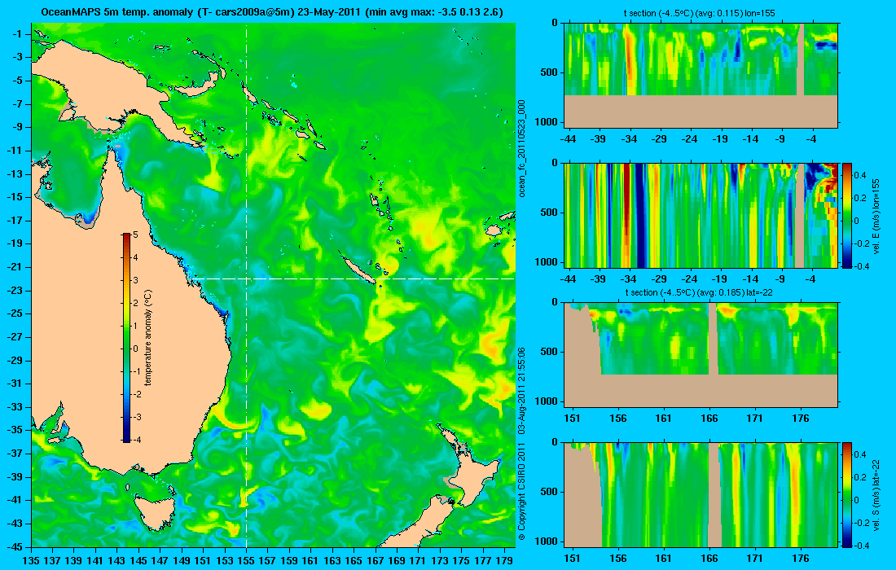
Task: Click the '166' longitude tick under lat=-22 temperature section
Action: tap(709, 418)
